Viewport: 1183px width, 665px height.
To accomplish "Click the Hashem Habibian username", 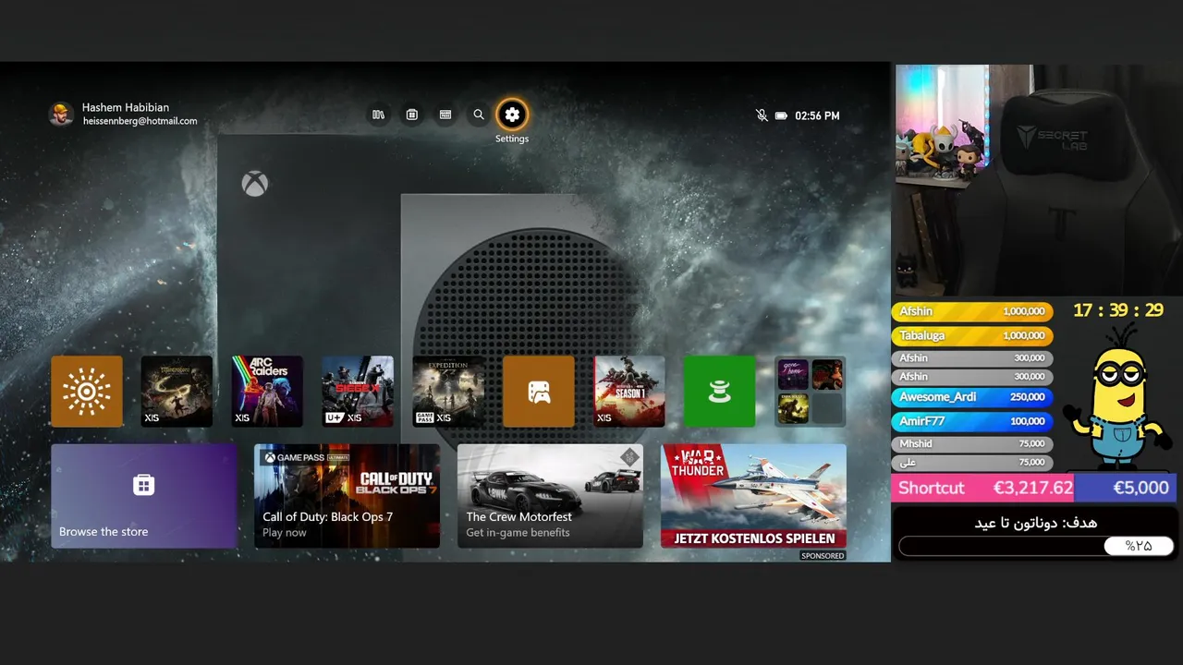I will pos(126,107).
